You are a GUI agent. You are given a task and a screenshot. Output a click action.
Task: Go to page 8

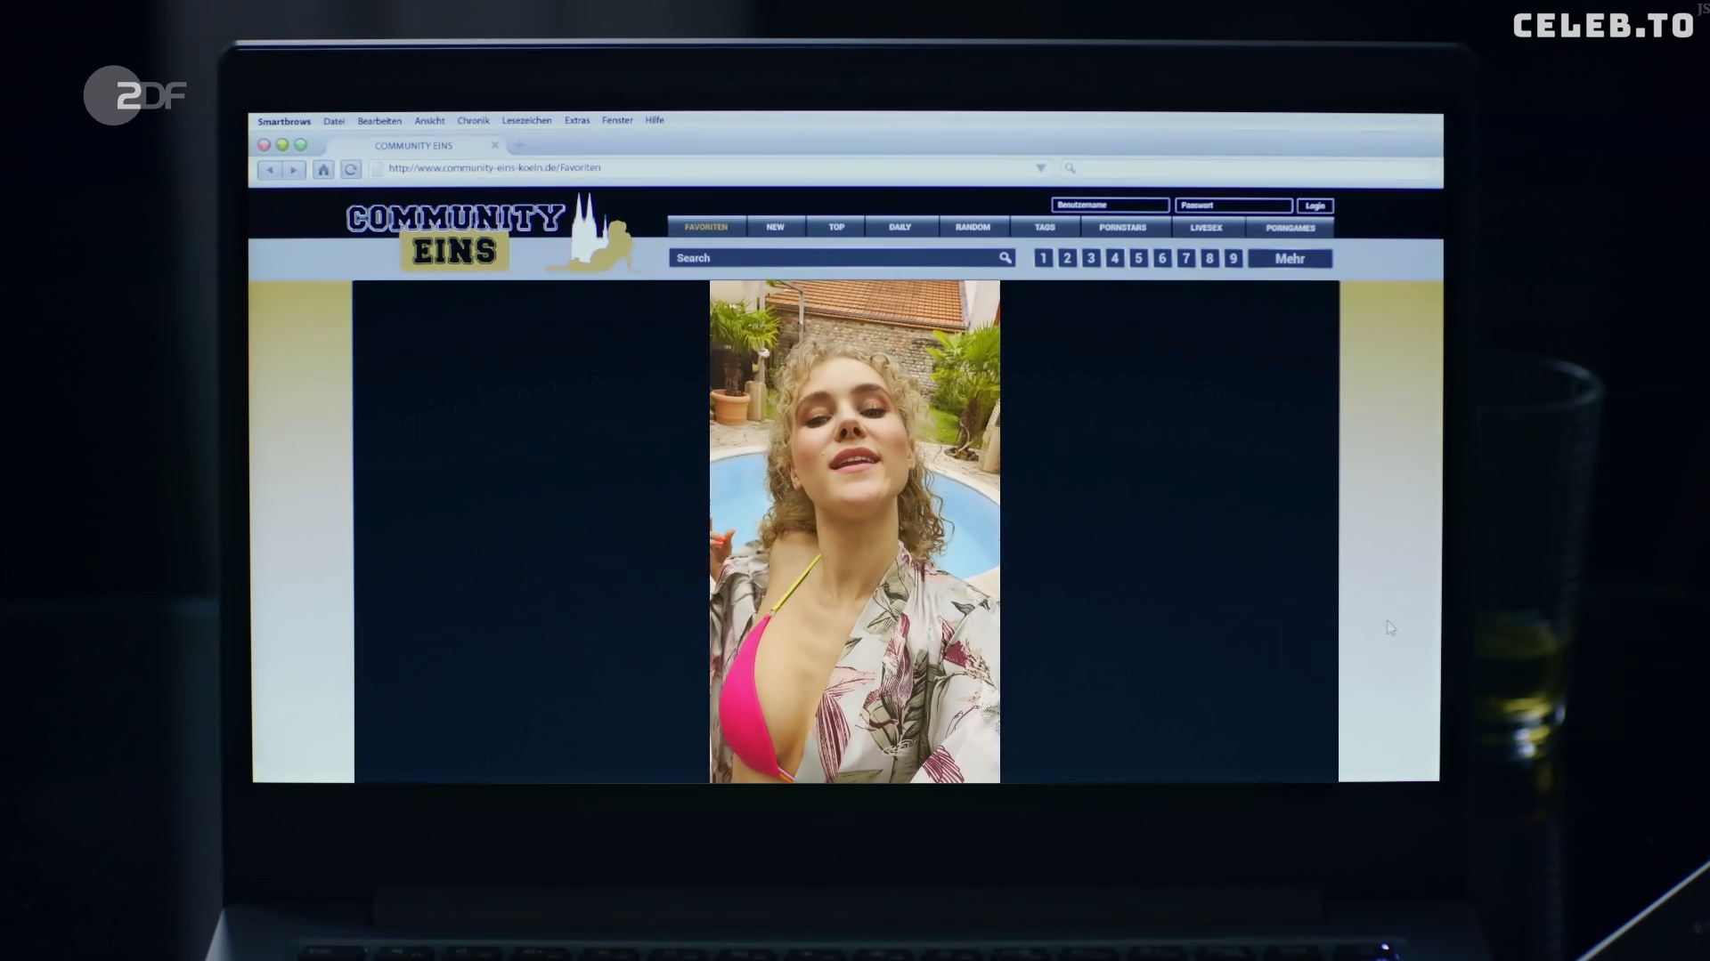tap(1209, 258)
